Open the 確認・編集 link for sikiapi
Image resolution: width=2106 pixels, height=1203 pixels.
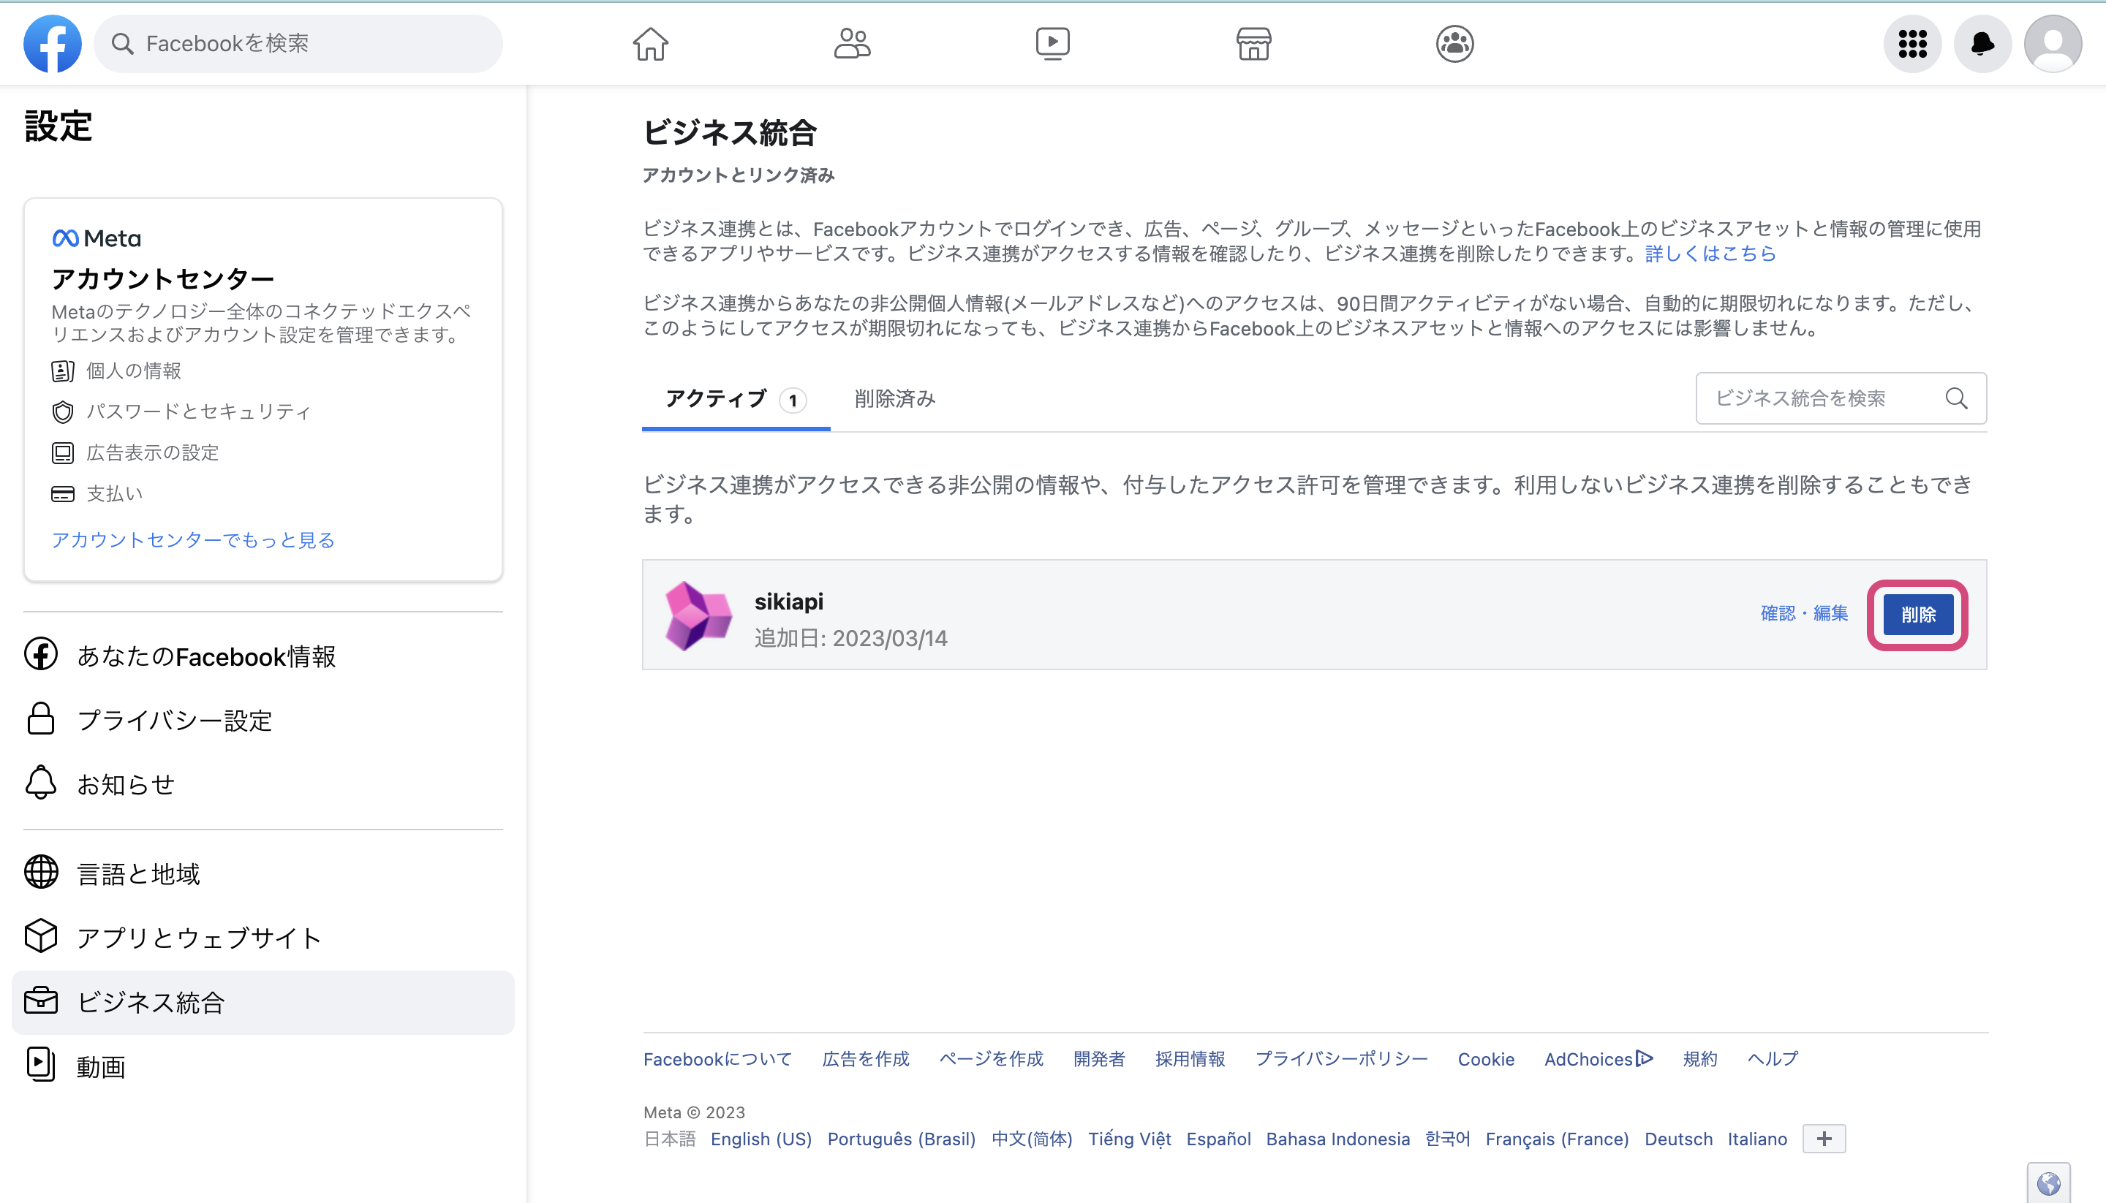click(1804, 613)
